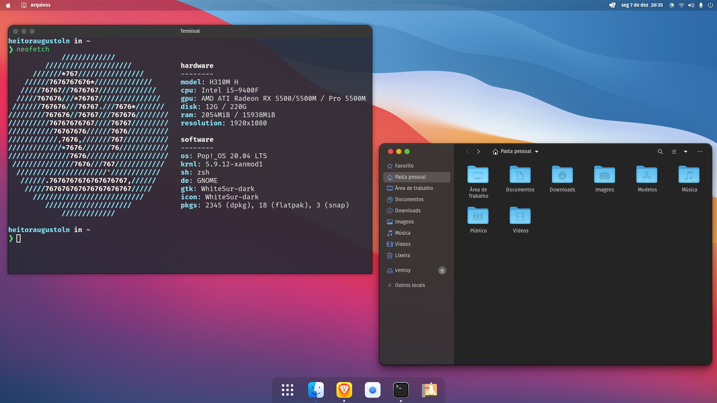This screenshot has width=717, height=403.
Task: Open the app grid in the dock
Action: tap(288, 390)
